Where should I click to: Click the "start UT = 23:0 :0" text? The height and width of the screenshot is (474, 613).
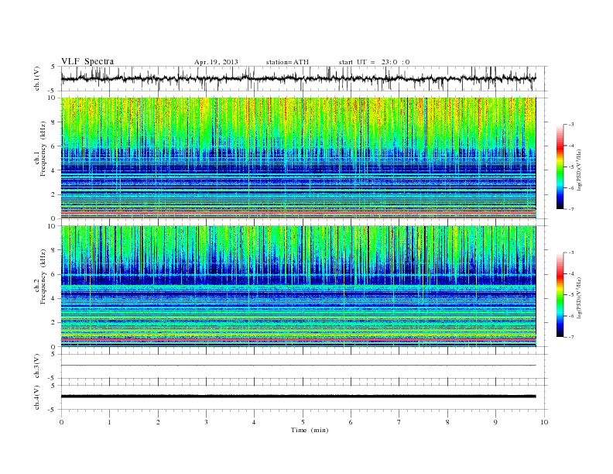tap(374, 62)
